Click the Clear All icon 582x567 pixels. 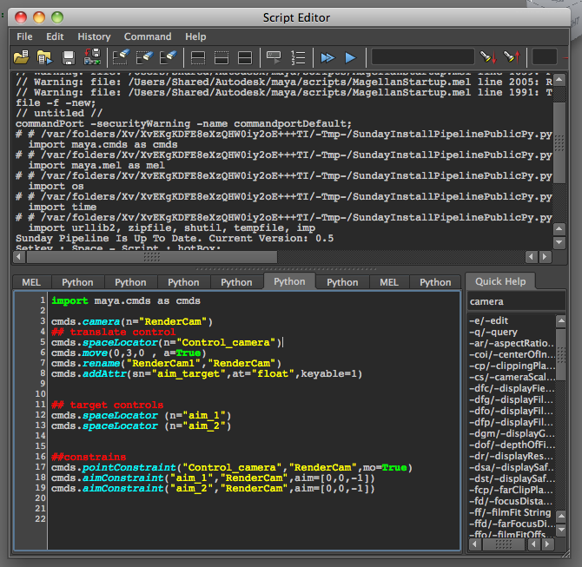169,57
